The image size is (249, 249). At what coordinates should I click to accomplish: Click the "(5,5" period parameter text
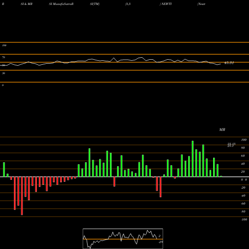point(128,4)
